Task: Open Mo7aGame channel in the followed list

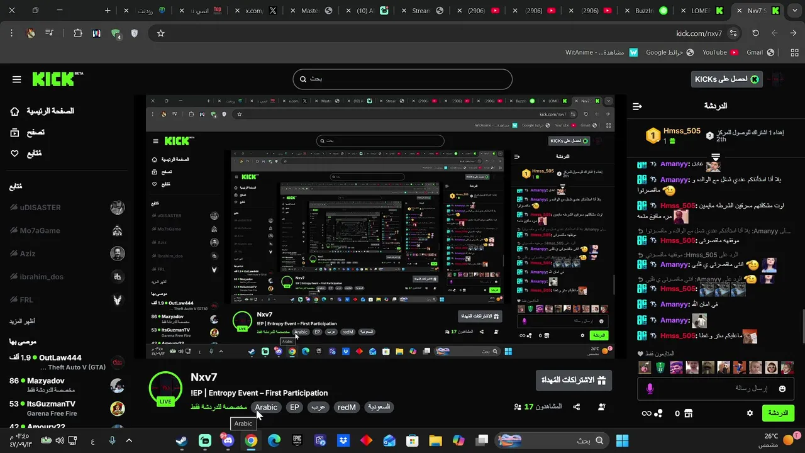Action: tap(67, 230)
